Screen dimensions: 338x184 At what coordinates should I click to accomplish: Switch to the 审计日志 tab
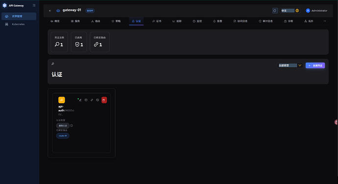266,21
